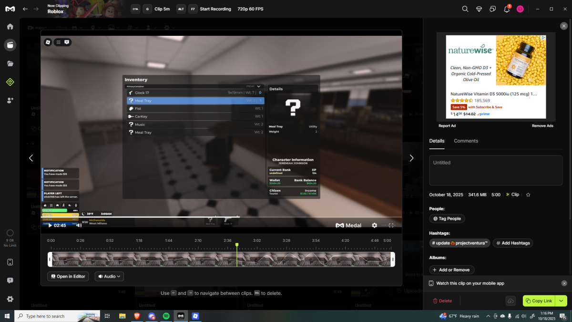The height and width of the screenshot is (322, 572).
Task: Open notifications bell icon
Action: [507, 9]
